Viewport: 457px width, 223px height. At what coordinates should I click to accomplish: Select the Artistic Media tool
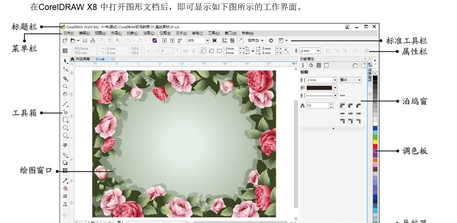coord(65,112)
